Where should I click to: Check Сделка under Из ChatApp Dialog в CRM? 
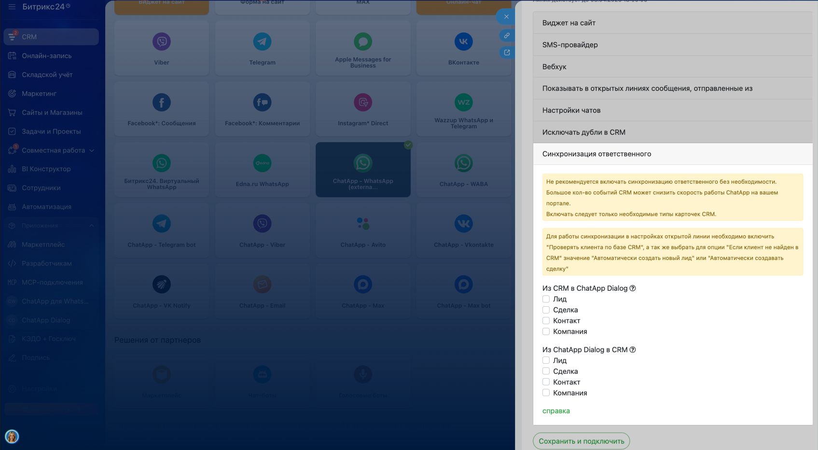pyautogui.click(x=546, y=371)
